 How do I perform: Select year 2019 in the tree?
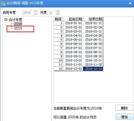tap(18, 28)
